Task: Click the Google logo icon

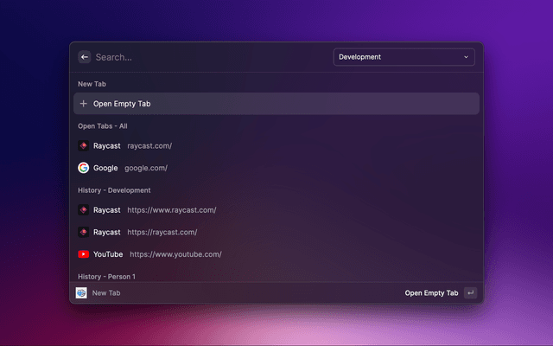Action: click(84, 168)
